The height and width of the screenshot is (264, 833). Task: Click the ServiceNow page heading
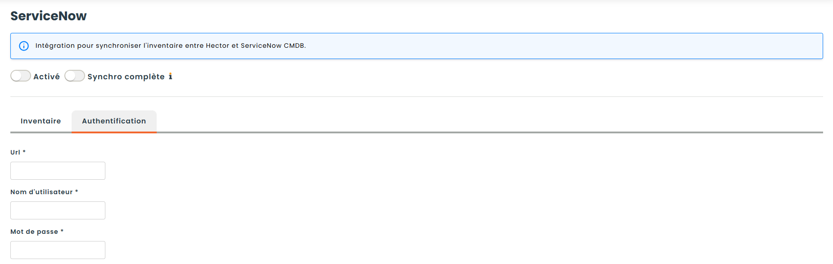coord(49,16)
